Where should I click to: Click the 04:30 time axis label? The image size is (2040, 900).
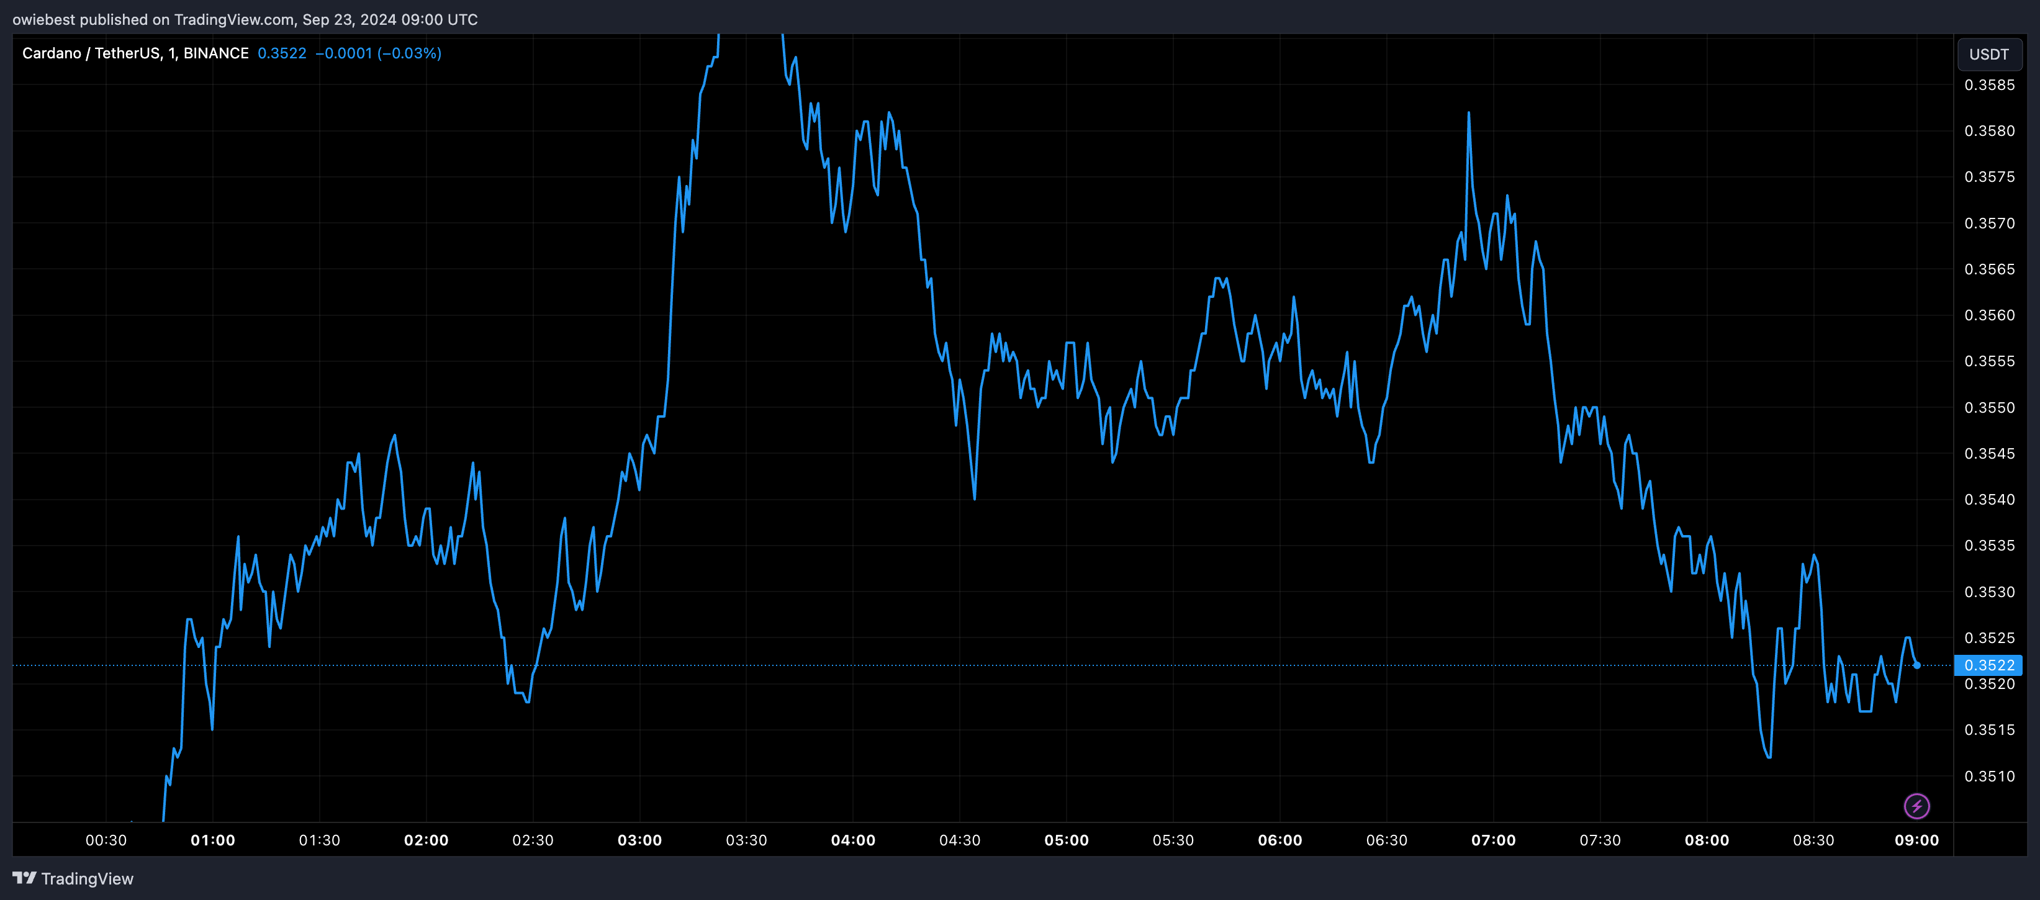(960, 840)
